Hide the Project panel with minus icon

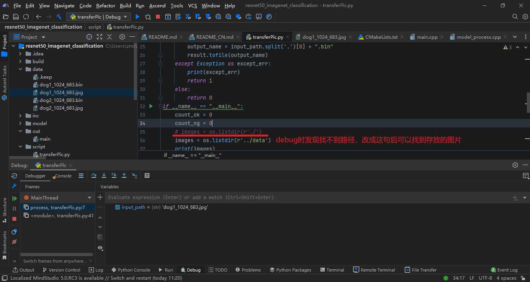(x=132, y=37)
